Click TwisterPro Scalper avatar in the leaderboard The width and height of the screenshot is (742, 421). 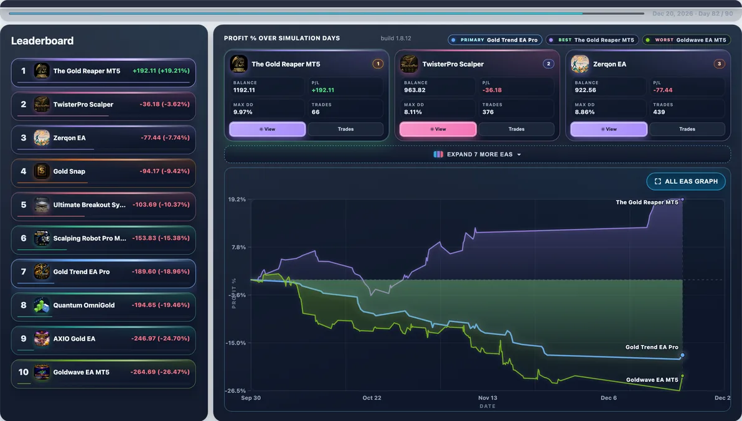42,104
